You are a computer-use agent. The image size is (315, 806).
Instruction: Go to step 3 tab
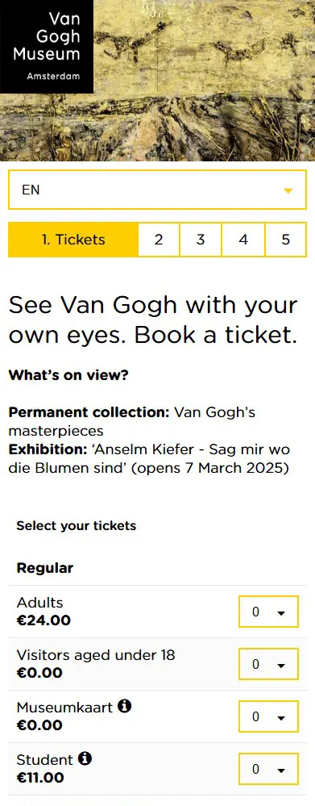[201, 240]
